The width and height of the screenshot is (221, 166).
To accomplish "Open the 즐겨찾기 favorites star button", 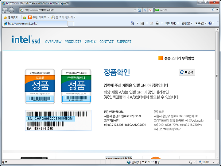I will click(11, 17).
